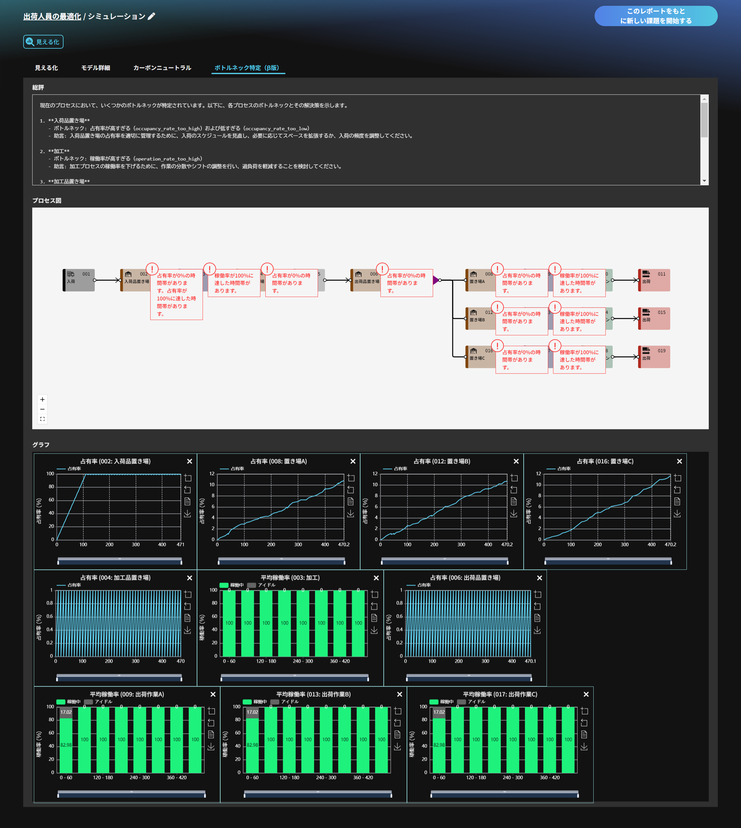Image resolution: width=741 pixels, height=828 pixels.
Task: Zoom out the process diagram with minus
Action: coord(42,409)
